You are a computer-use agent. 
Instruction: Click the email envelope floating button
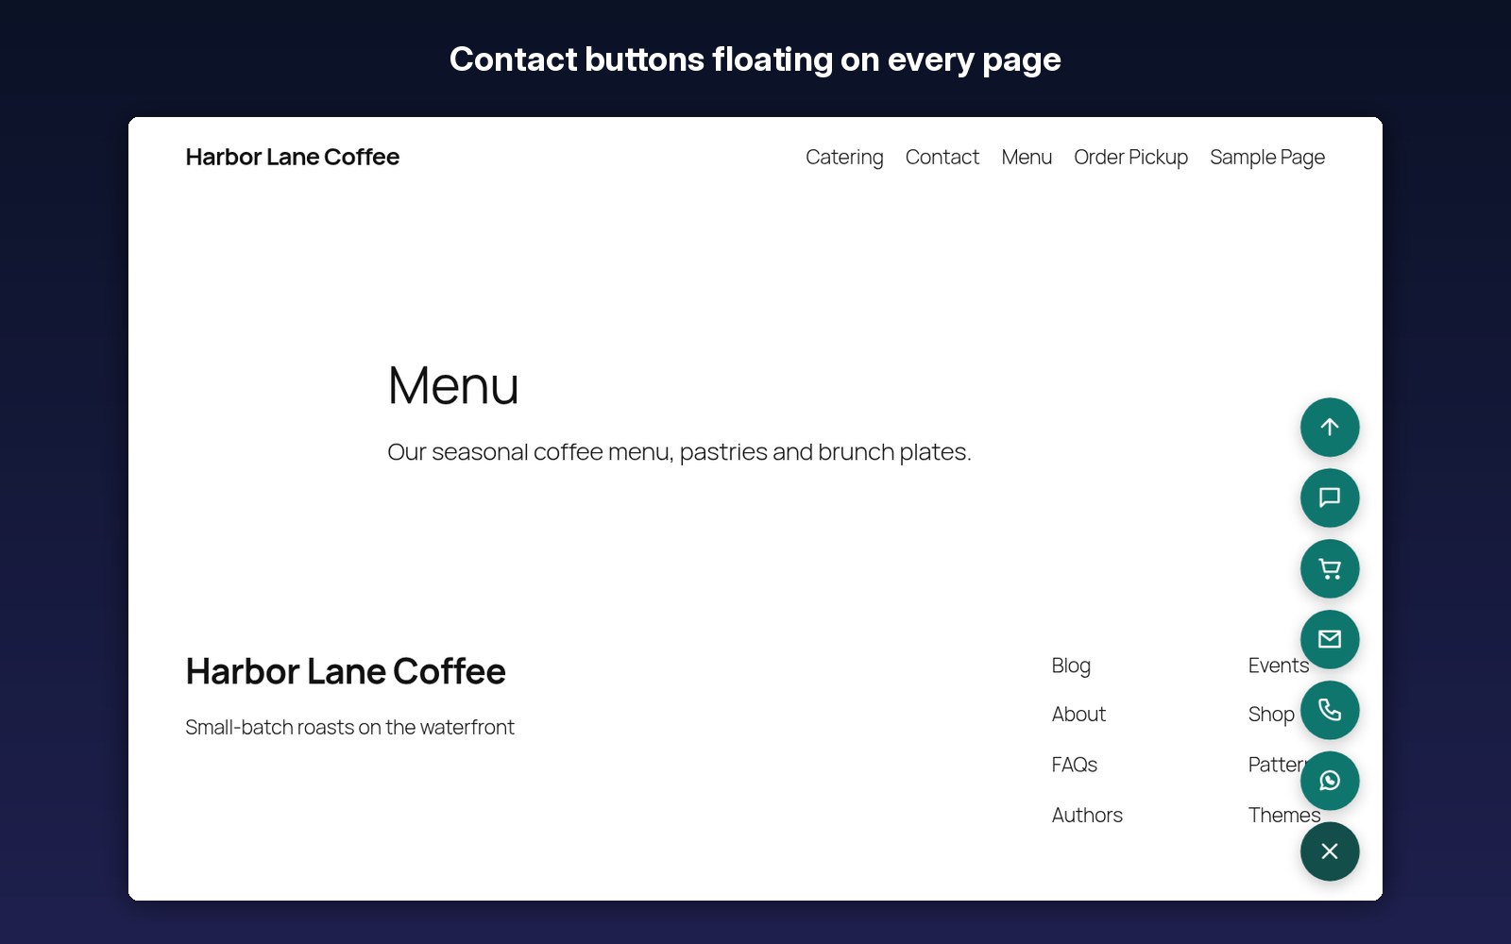coord(1330,639)
